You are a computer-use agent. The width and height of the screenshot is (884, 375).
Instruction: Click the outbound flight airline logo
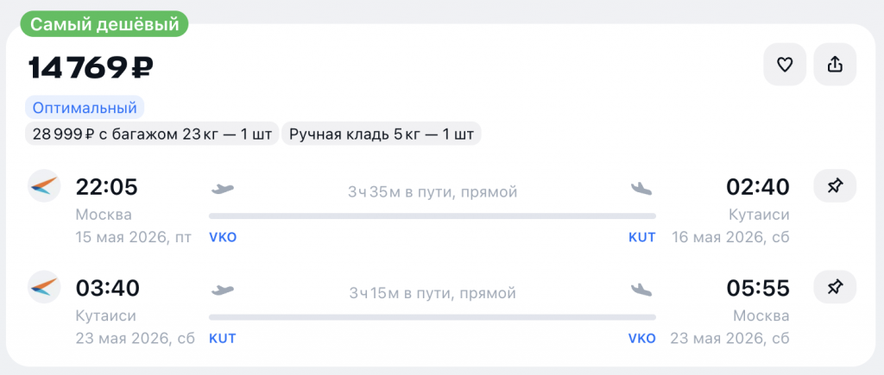(44, 186)
